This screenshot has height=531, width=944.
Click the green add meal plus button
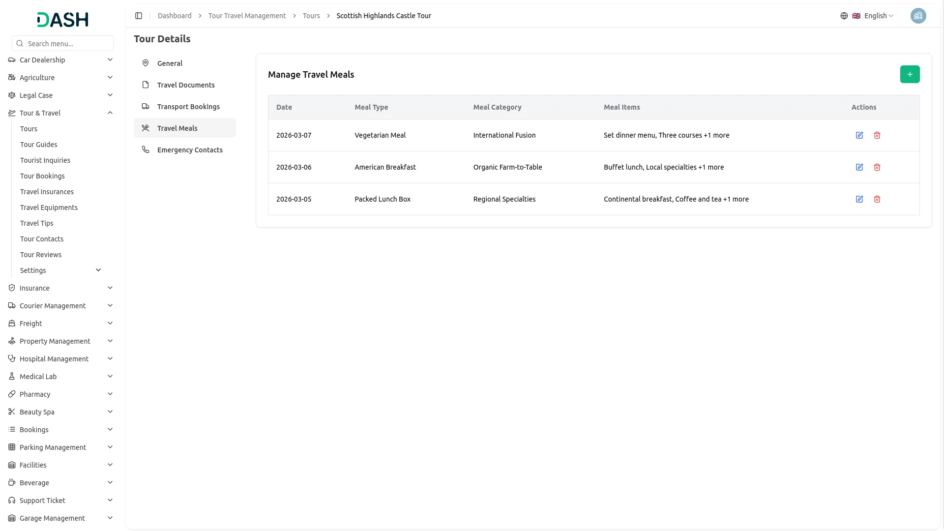(x=910, y=74)
